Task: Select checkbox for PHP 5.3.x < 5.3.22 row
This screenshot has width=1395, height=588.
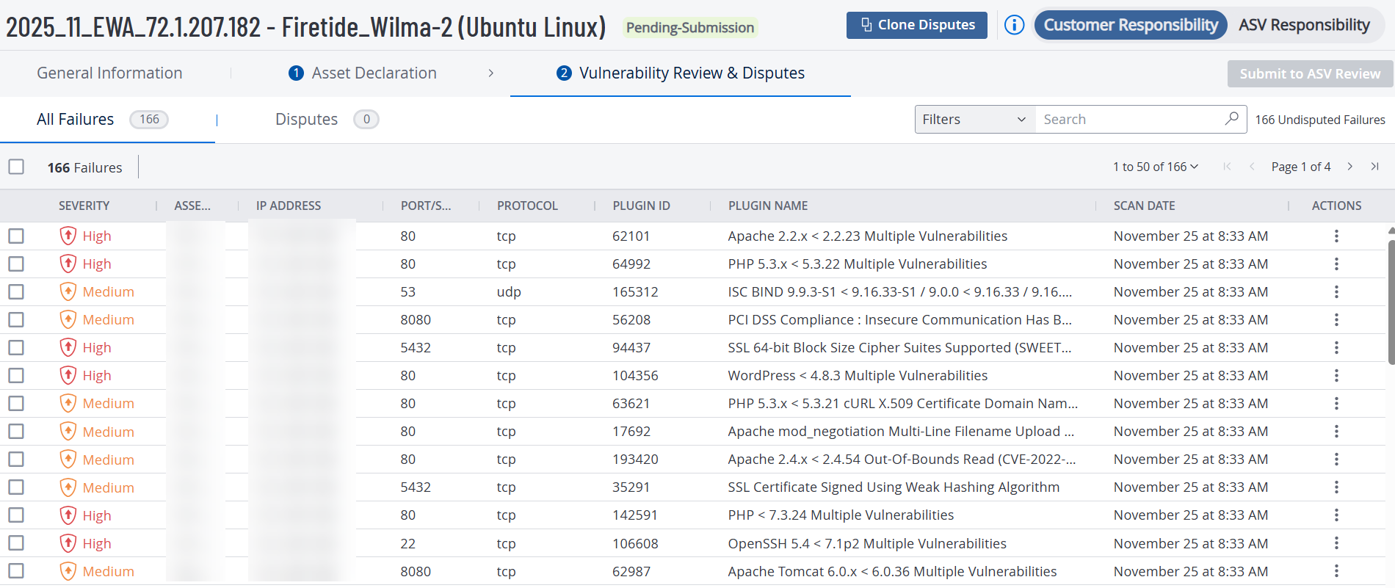Action: [x=16, y=264]
